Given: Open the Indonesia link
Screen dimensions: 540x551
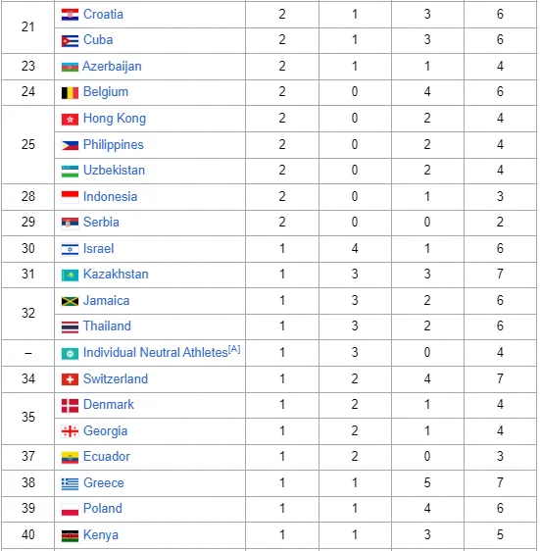Looking at the screenshot, I should 110,197.
